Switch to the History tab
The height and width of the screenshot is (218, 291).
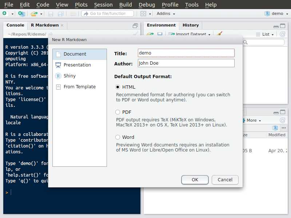[191, 25]
